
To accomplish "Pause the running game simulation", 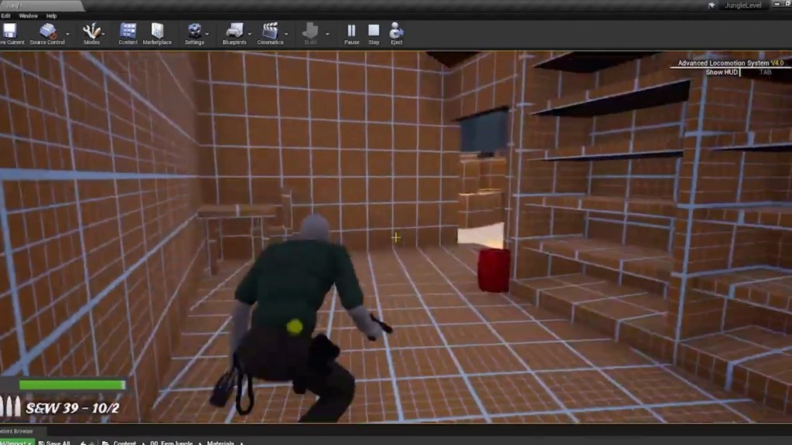I will [x=351, y=32].
